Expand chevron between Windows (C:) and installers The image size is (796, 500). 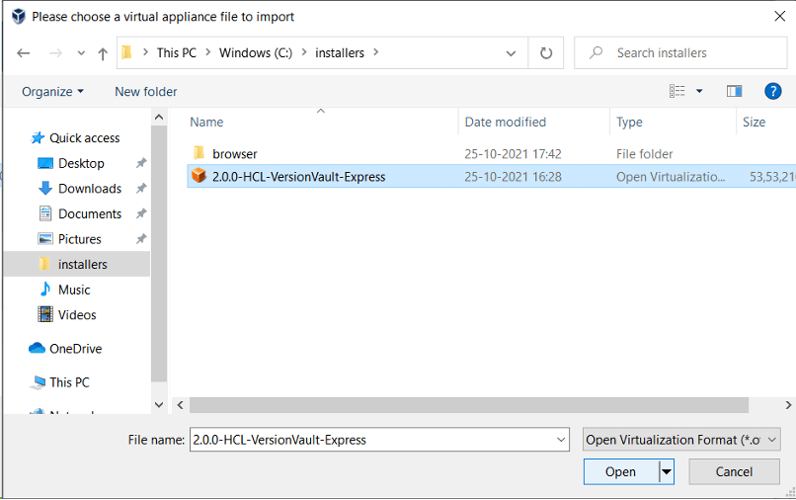(x=303, y=52)
